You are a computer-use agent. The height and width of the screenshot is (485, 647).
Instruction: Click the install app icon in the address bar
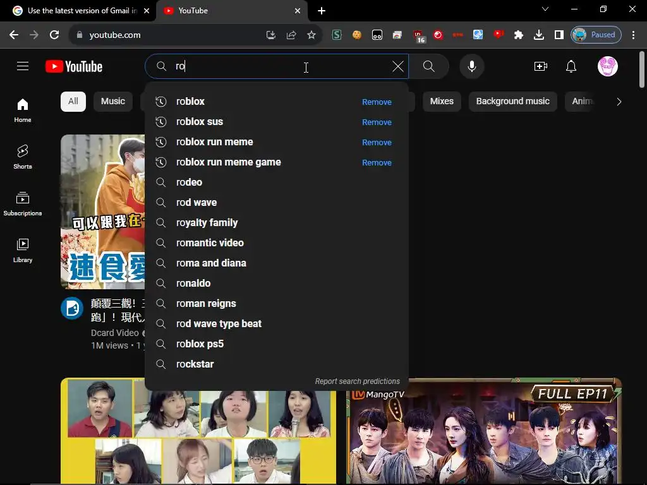[x=270, y=35]
